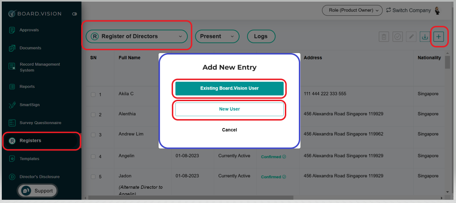
Task: Open the Approvals sidebar icon
Action: pos(12,30)
